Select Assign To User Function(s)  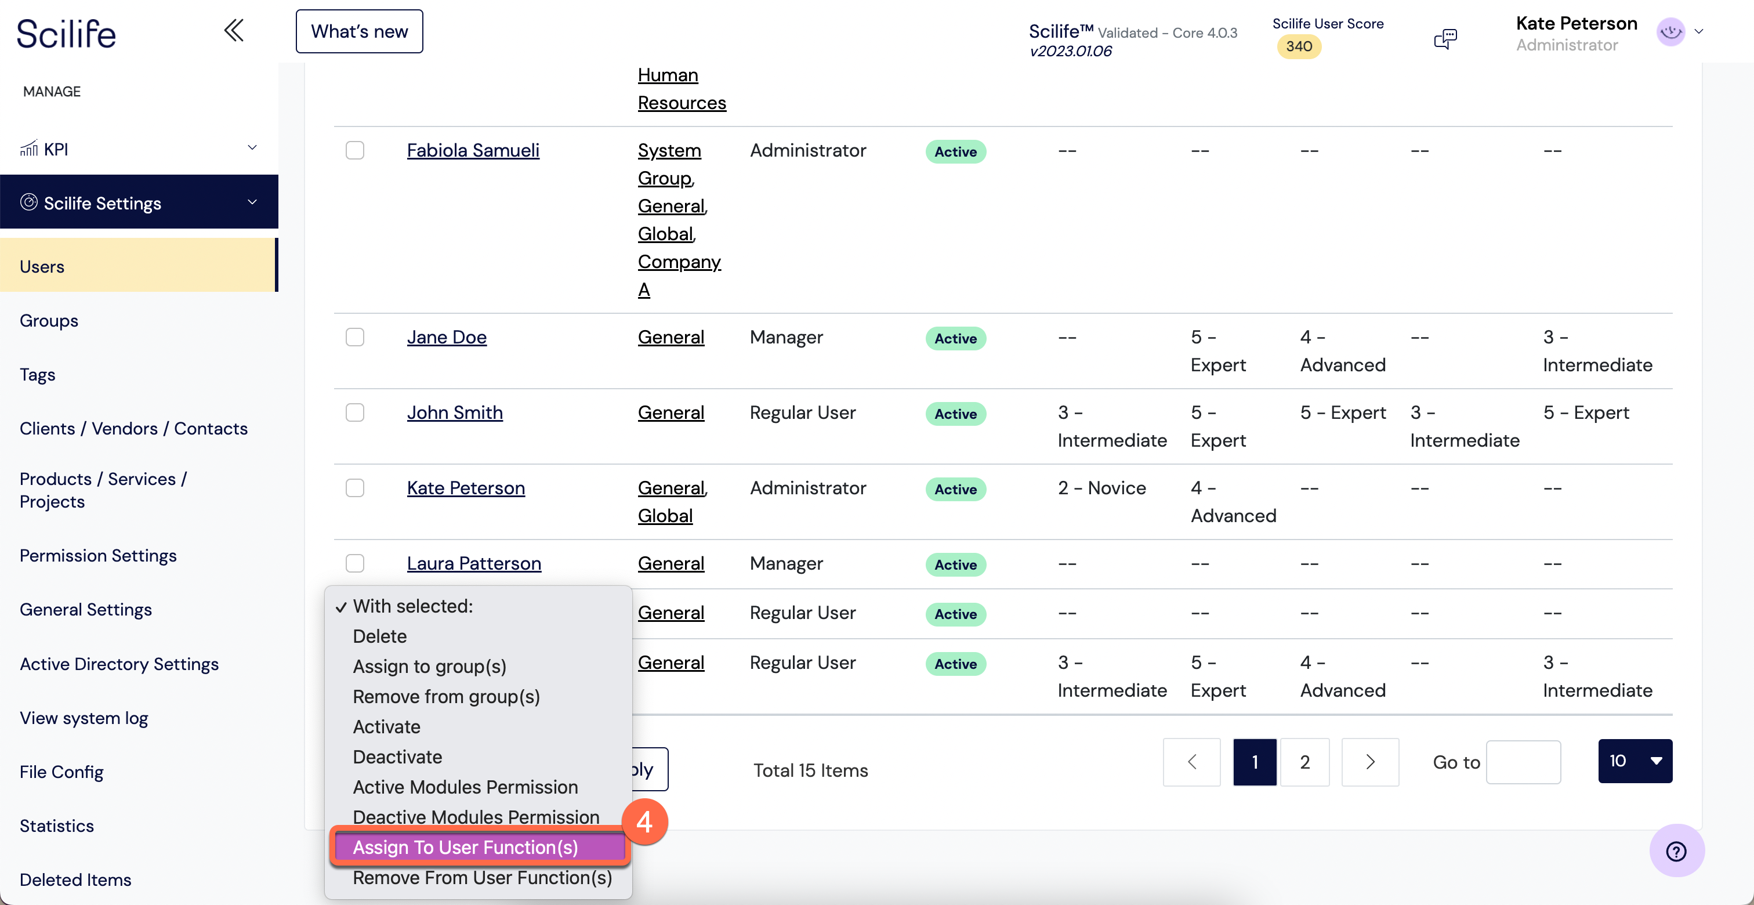pos(479,847)
